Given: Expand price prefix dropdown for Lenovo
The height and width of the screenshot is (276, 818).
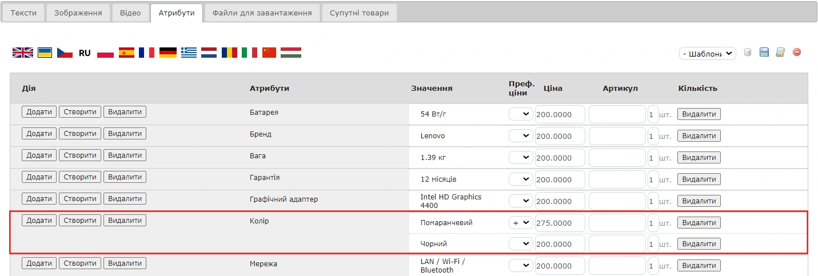Looking at the screenshot, I should coord(520,136).
